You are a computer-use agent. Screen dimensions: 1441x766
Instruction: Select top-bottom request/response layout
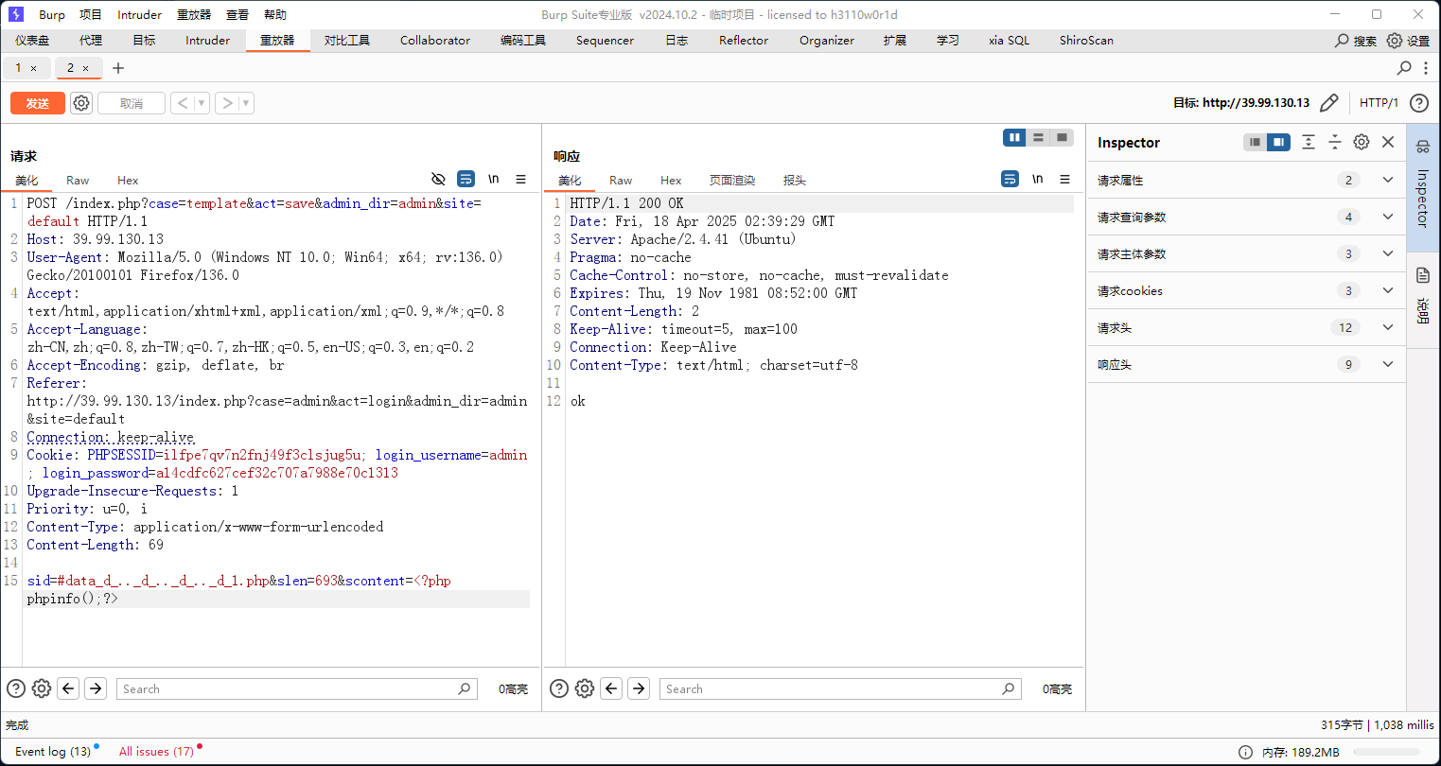1038,138
